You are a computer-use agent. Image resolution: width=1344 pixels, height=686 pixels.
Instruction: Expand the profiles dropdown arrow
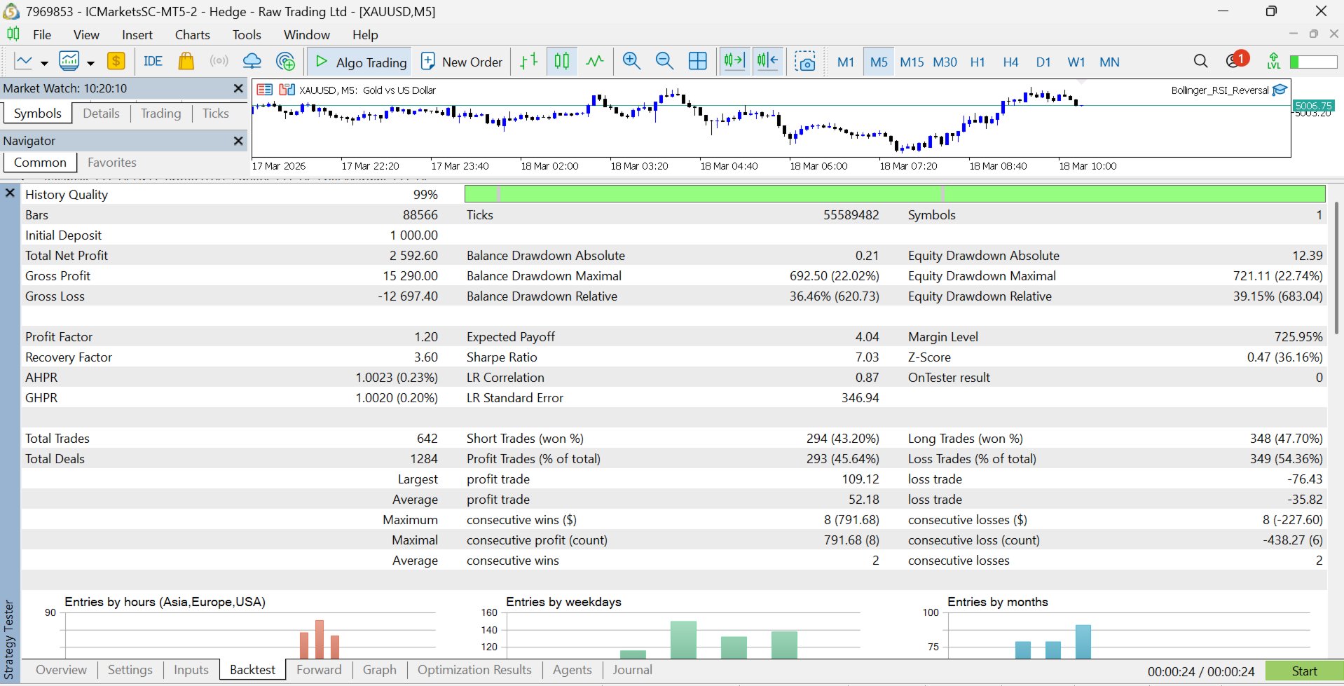coord(90,63)
